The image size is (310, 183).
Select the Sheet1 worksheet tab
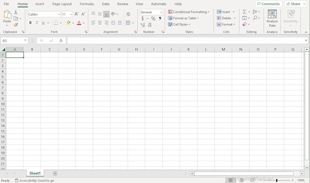click(x=35, y=173)
